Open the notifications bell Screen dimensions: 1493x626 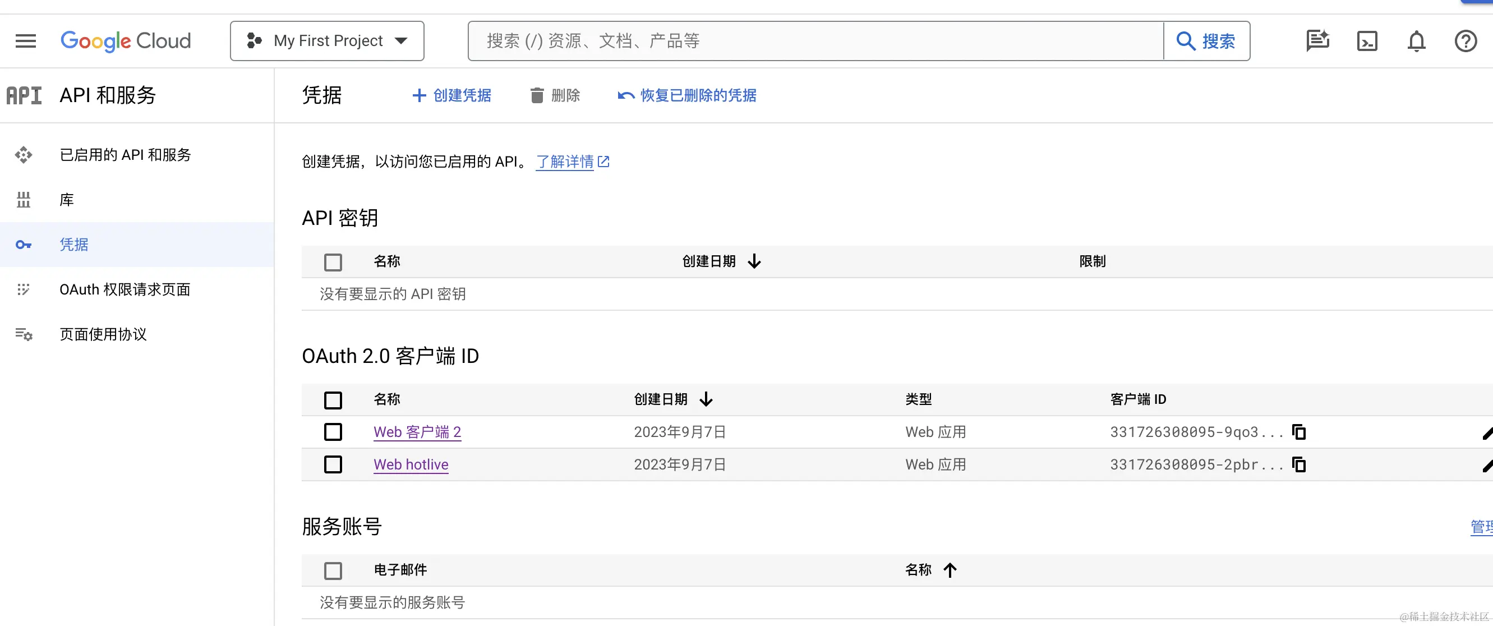pyautogui.click(x=1416, y=41)
